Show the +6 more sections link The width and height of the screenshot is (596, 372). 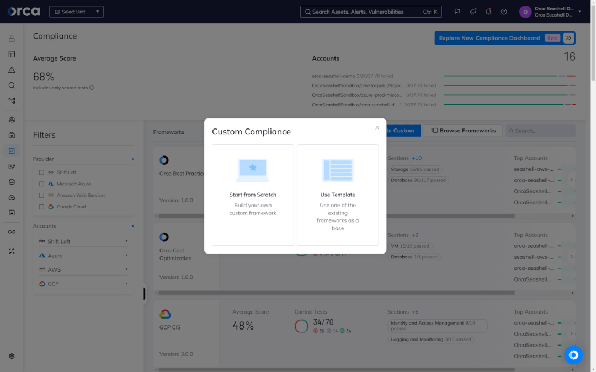pyautogui.click(x=415, y=312)
